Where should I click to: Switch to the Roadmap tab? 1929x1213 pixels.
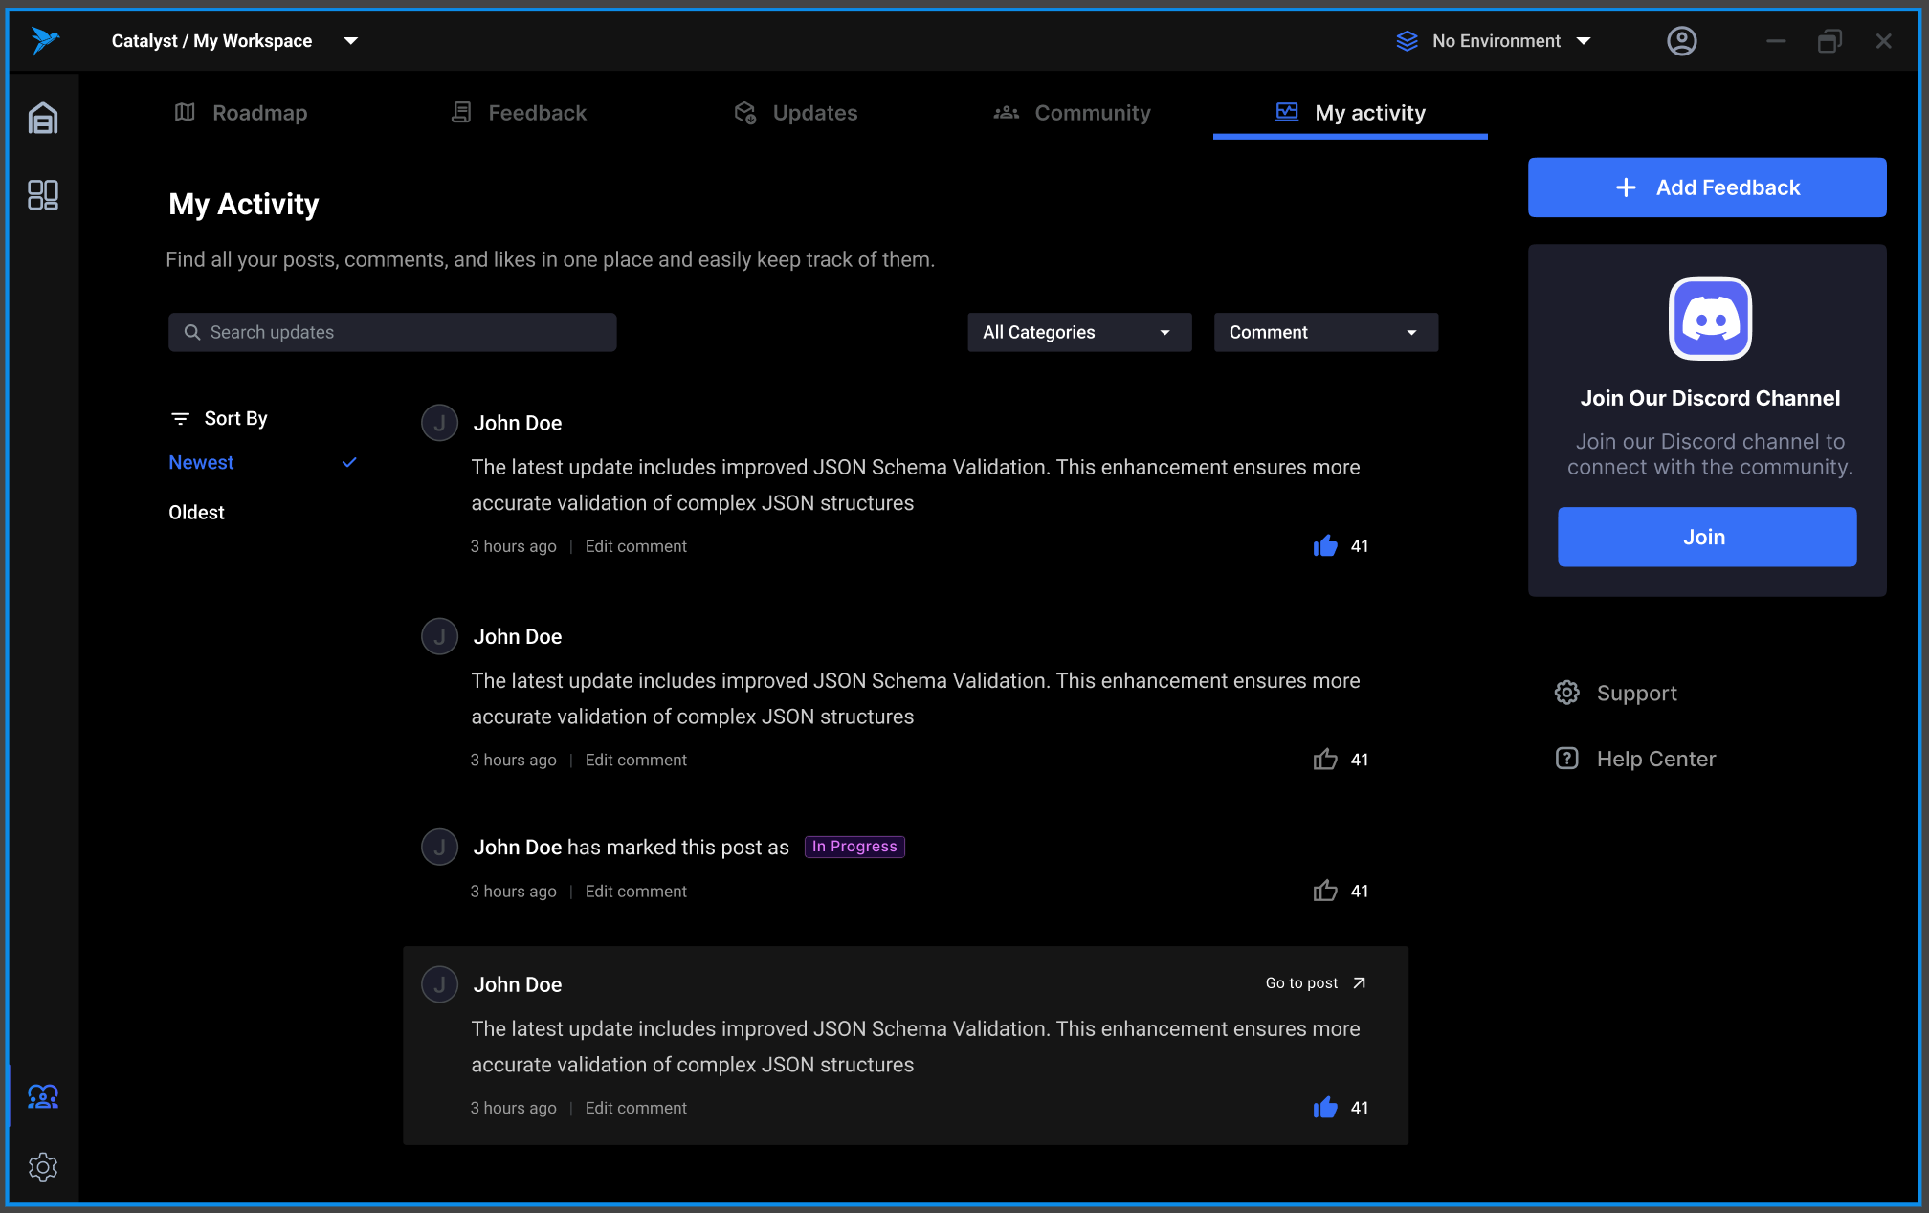(x=241, y=113)
